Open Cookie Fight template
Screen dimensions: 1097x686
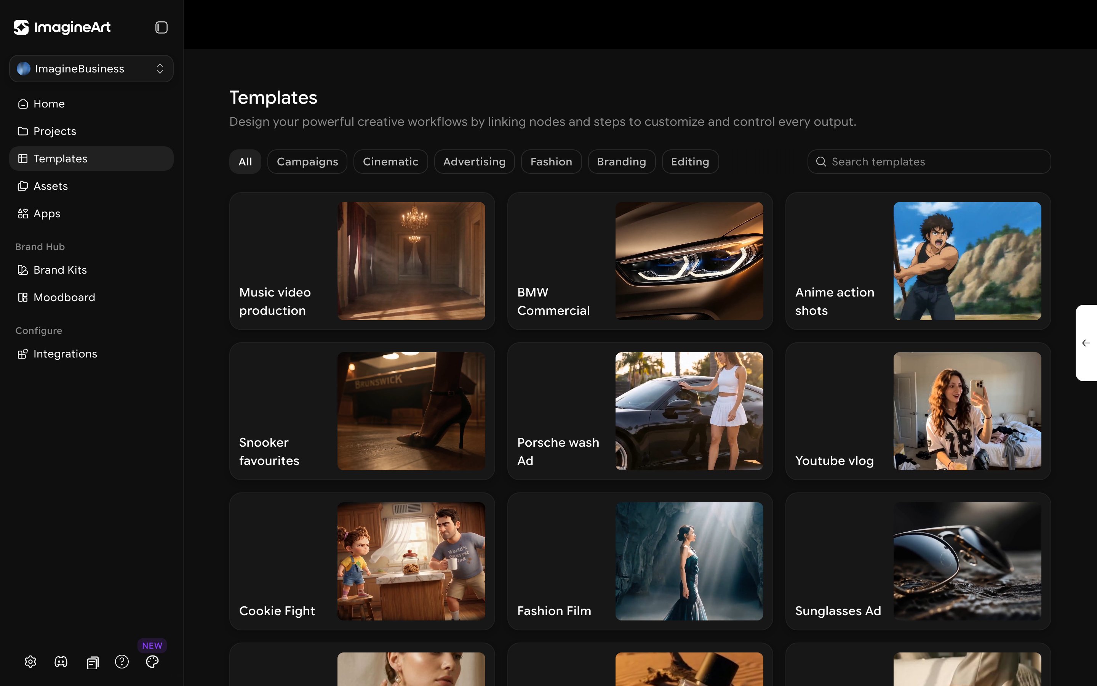click(362, 561)
